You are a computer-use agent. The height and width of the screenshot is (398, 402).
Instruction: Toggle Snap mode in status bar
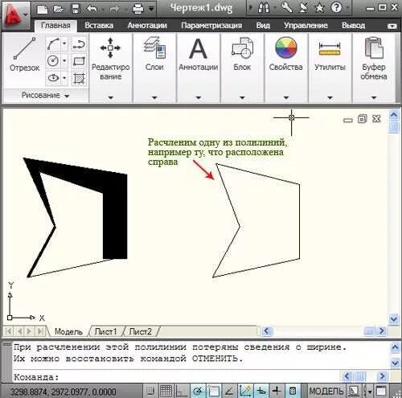[151, 392]
